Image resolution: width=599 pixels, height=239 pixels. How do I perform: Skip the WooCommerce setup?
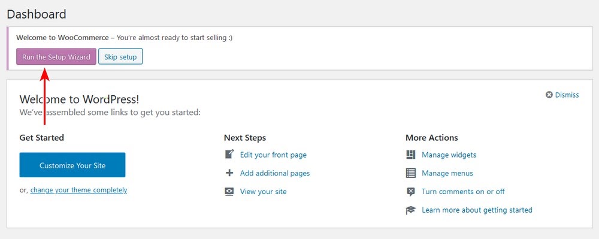120,56
